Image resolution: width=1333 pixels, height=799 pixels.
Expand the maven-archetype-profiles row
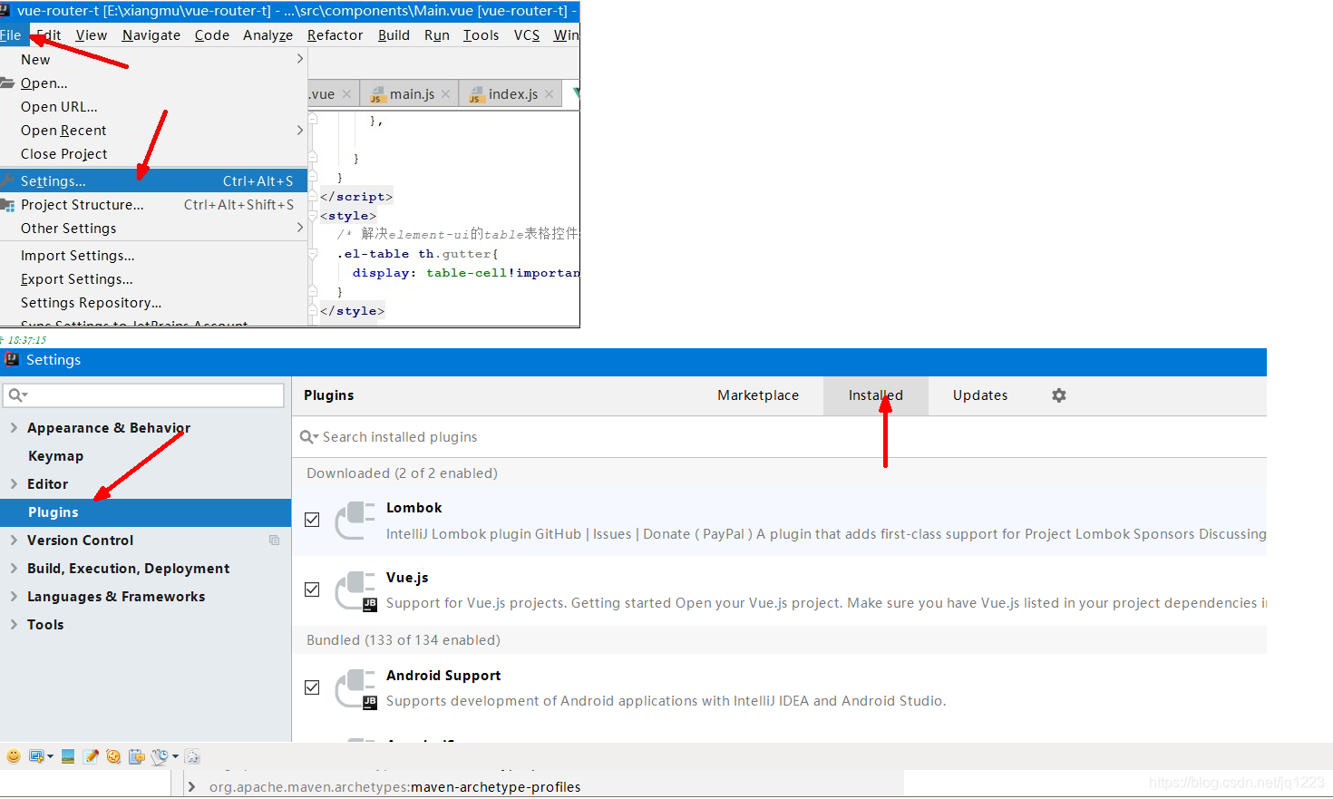pyautogui.click(x=191, y=787)
